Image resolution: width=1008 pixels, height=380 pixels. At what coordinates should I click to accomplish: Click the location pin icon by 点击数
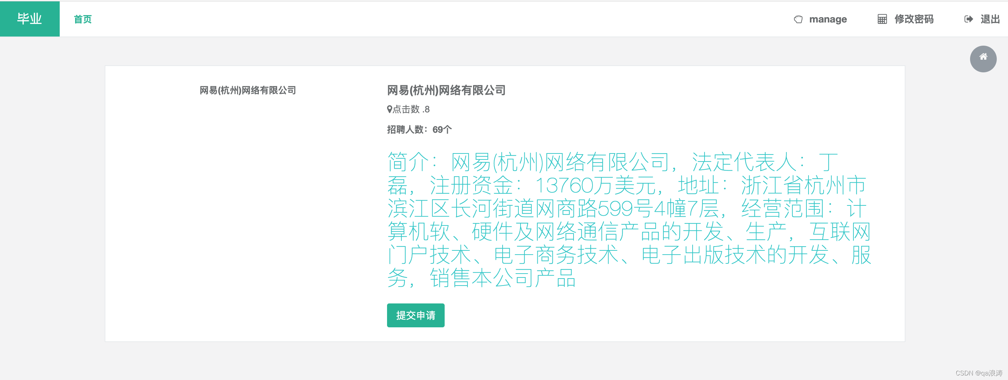(390, 109)
